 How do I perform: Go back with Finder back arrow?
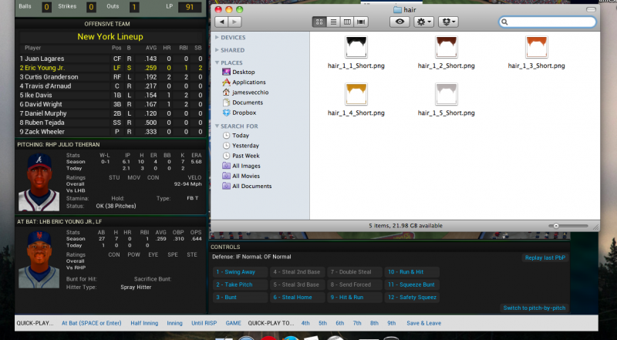coord(220,22)
